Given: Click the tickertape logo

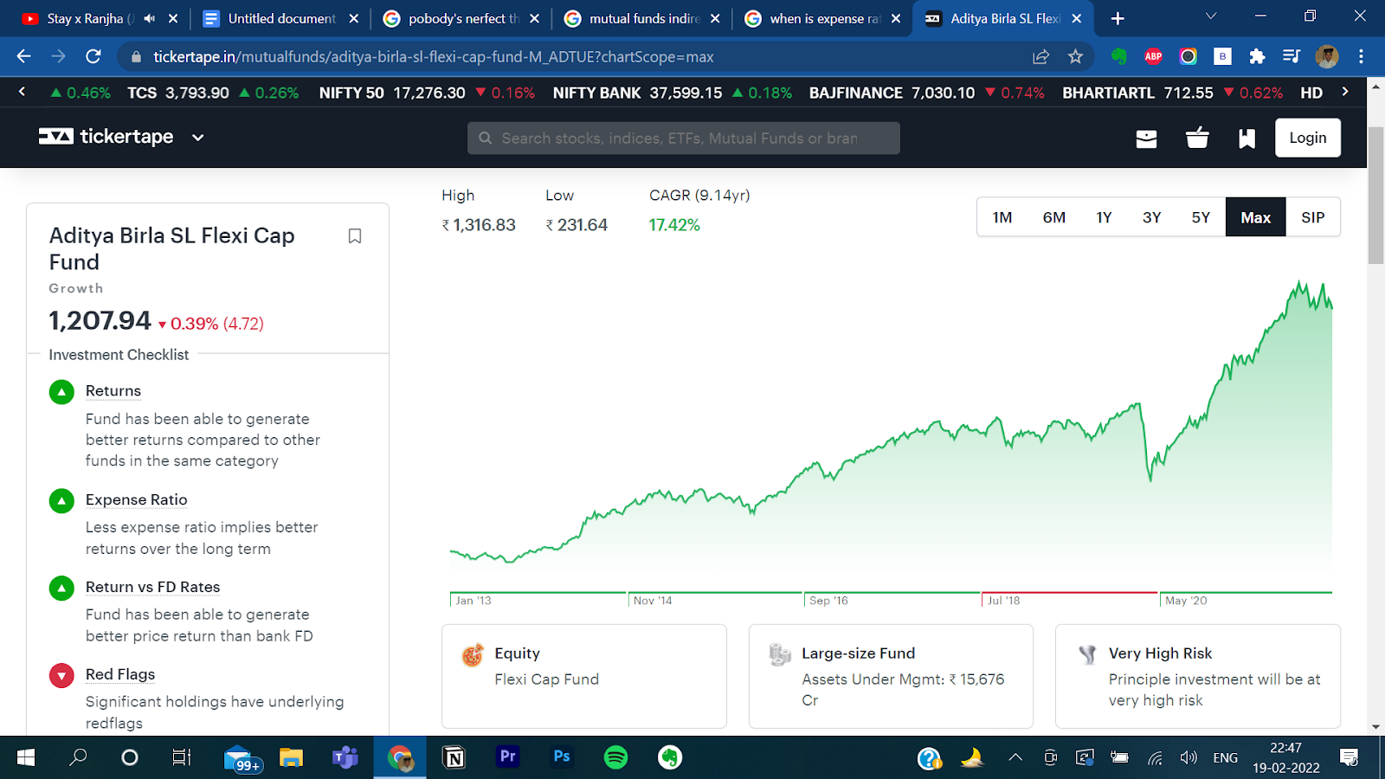Looking at the screenshot, I should (x=106, y=137).
